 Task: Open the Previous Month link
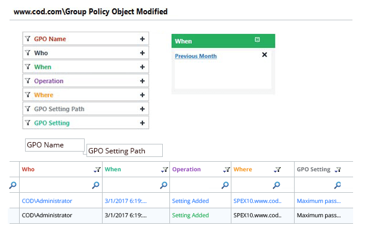click(x=196, y=56)
